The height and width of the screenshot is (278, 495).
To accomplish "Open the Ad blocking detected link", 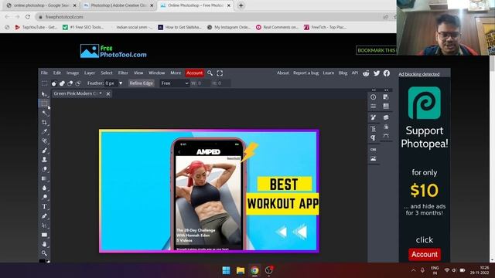I will [x=419, y=74].
